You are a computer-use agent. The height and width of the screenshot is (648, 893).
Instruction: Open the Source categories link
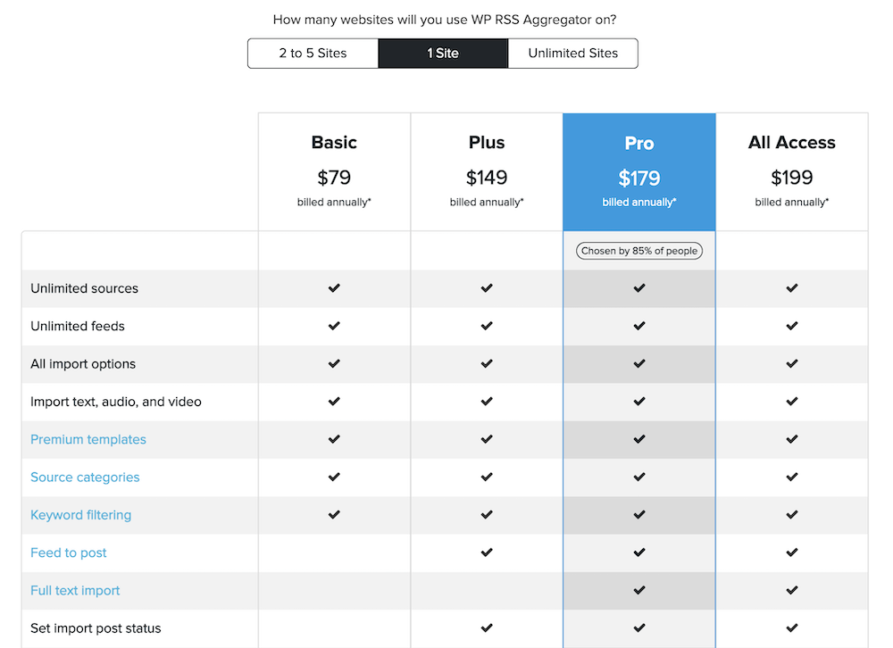(x=85, y=478)
